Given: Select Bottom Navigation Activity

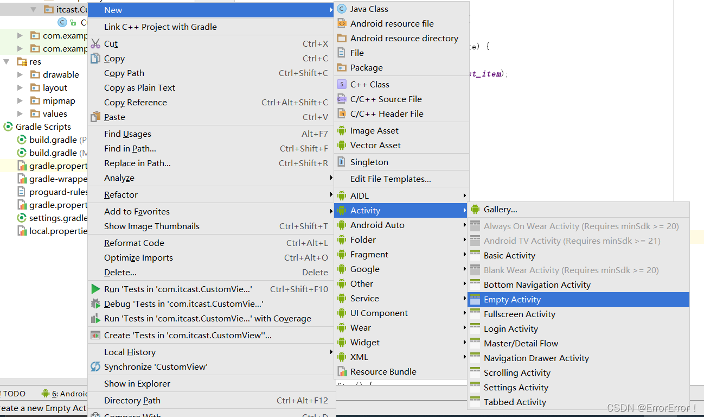Looking at the screenshot, I should [x=579, y=285].
